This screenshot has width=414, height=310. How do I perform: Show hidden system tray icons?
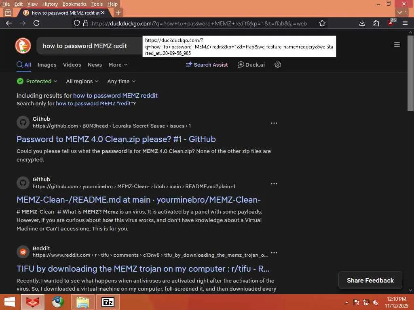[x=346, y=302]
